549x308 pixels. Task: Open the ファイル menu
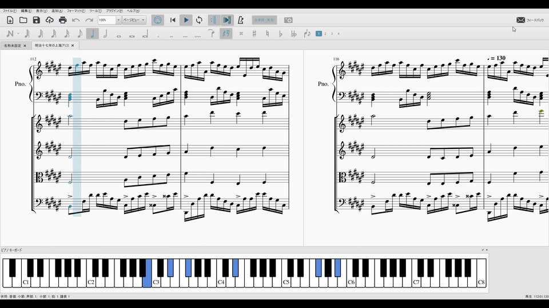(x=10, y=11)
